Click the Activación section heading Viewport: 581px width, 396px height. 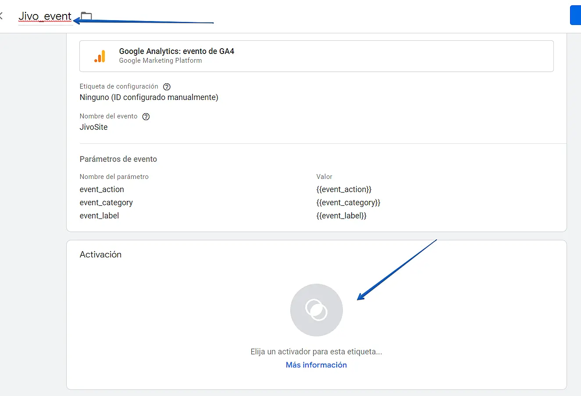tap(100, 254)
